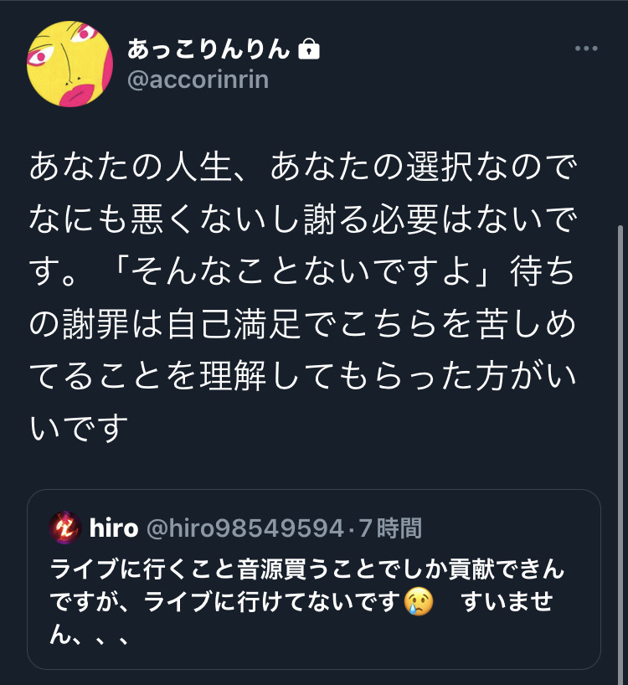
Task: Open the @hiro98549594 handle
Action: coord(245,528)
